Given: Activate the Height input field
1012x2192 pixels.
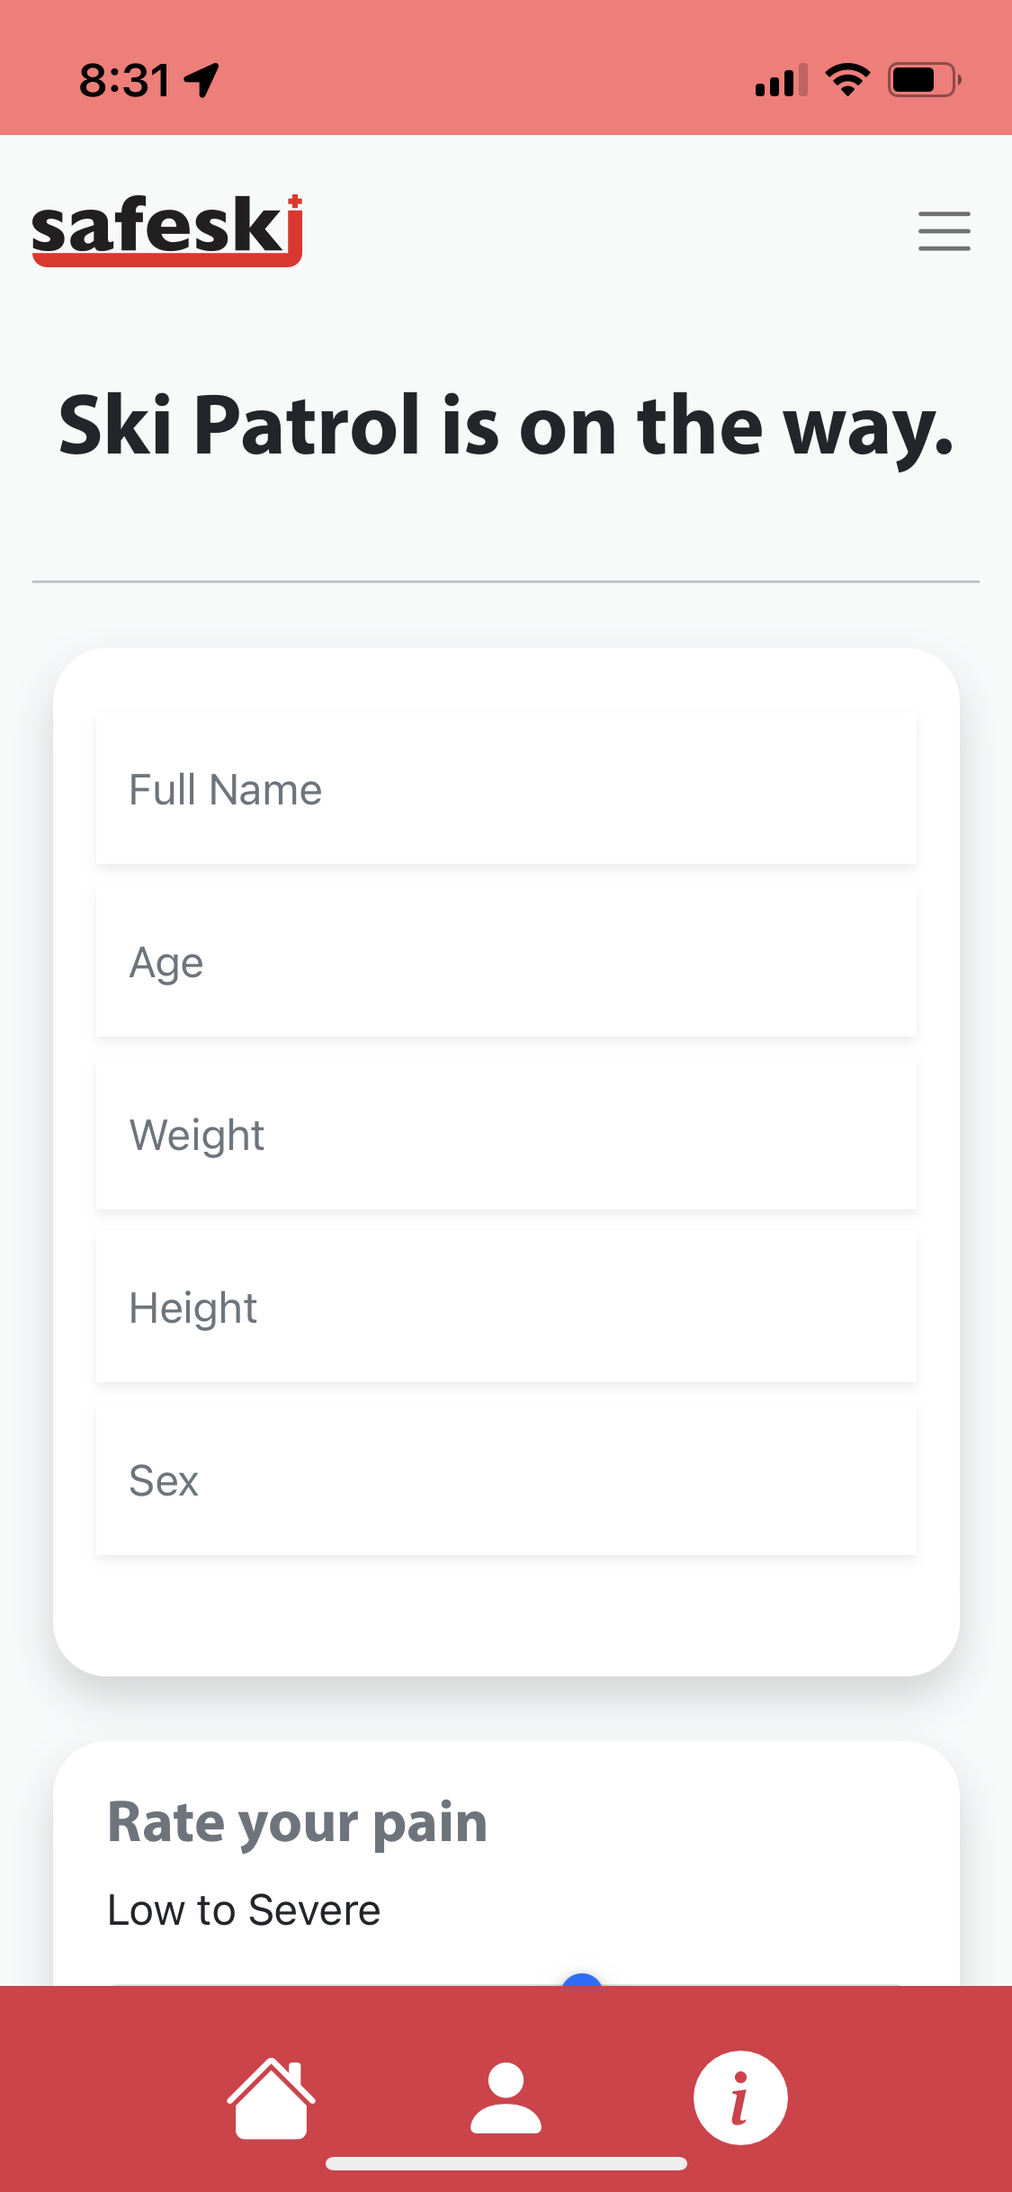Looking at the screenshot, I should pyautogui.click(x=506, y=1307).
